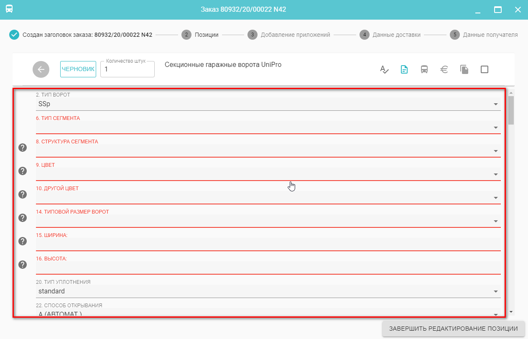Click the copy position icon

[x=464, y=69]
